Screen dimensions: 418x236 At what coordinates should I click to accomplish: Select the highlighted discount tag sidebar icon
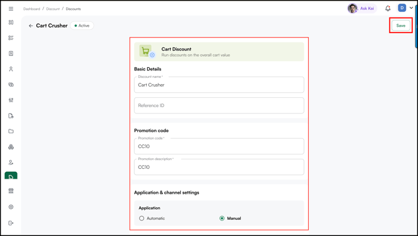pyautogui.click(x=11, y=176)
